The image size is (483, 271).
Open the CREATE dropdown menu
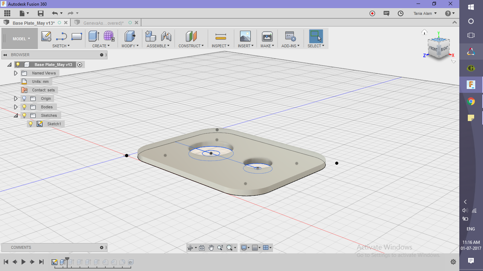[101, 46]
